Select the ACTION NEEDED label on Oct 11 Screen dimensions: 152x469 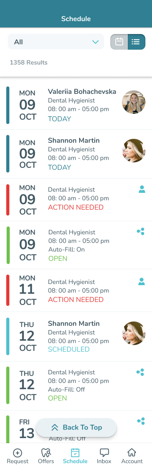pyautogui.click(x=76, y=299)
